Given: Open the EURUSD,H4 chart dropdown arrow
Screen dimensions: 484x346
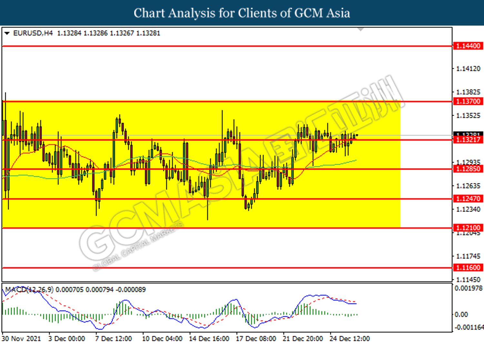Looking at the screenshot, I should [x=7, y=33].
